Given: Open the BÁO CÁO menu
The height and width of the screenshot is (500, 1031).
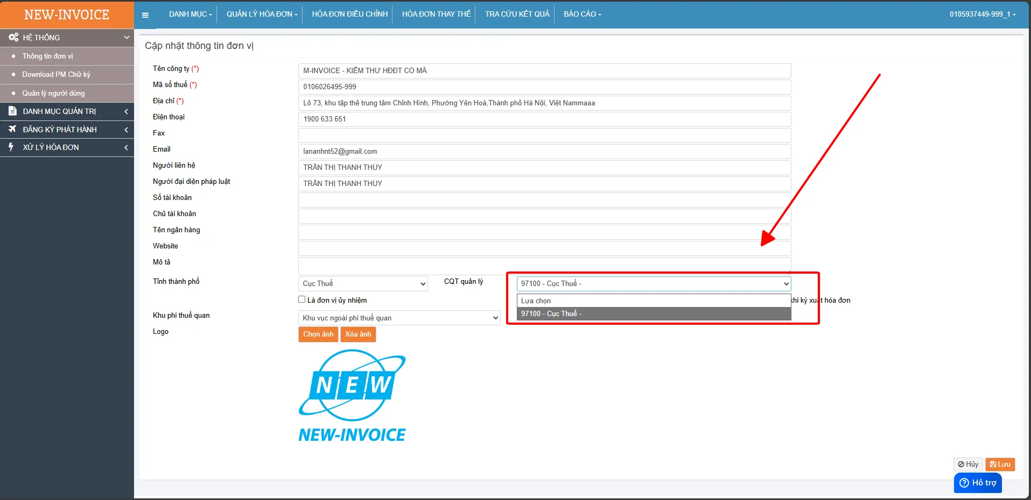Looking at the screenshot, I should [582, 14].
